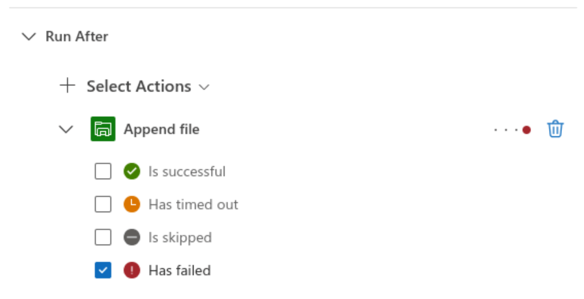Open the Select Actions dropdown arrow
Viewport: 584px width, 299px height.
(203, 87)
